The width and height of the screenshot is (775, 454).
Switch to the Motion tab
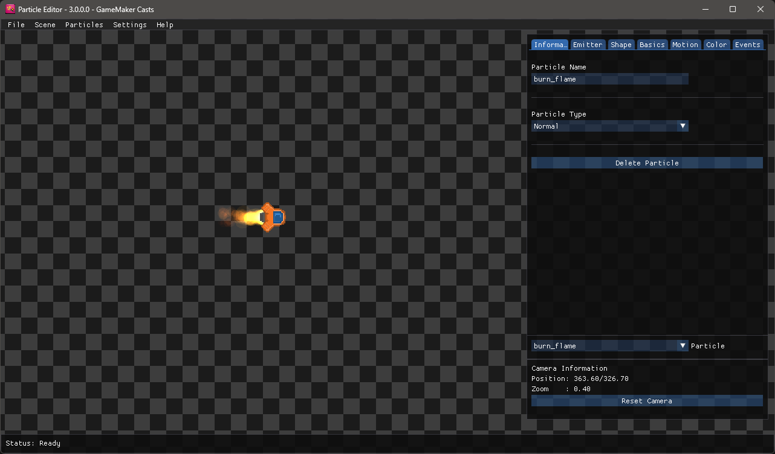(x=685, y=45)
